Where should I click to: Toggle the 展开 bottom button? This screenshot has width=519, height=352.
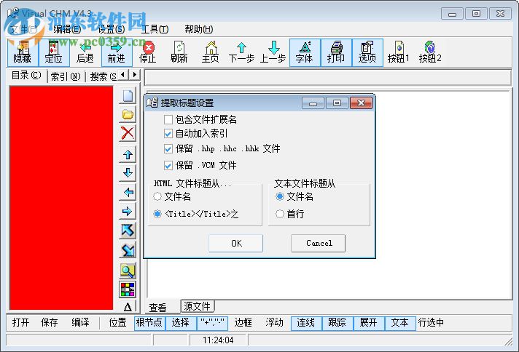point(369,323)
